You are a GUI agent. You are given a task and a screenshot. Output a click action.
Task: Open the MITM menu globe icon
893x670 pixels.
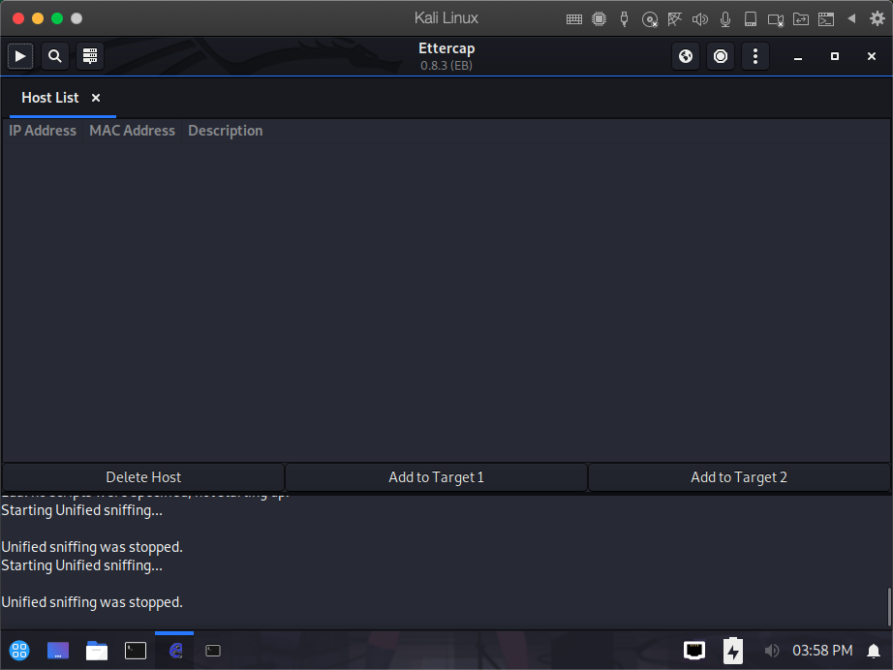click(x=686, y=56)
